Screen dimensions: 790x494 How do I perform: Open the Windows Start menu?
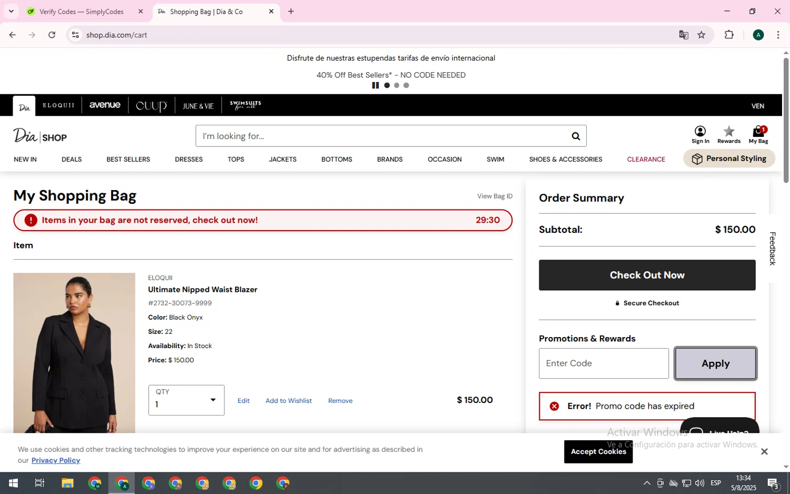[13, 483]
